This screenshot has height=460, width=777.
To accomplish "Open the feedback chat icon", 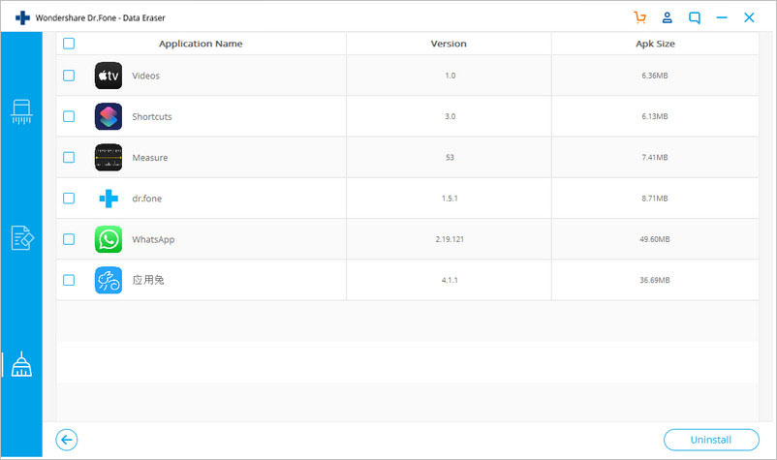I will coord(695,18).
